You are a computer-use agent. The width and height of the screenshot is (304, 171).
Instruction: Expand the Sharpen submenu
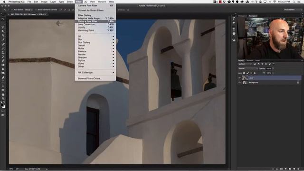coord(95,57)
